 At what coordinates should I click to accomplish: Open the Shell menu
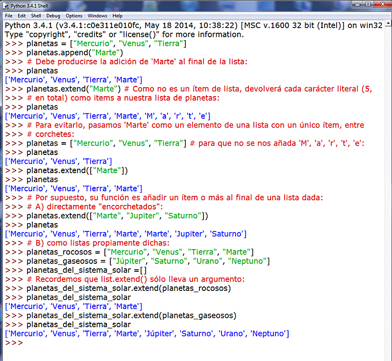pos(36,16)
